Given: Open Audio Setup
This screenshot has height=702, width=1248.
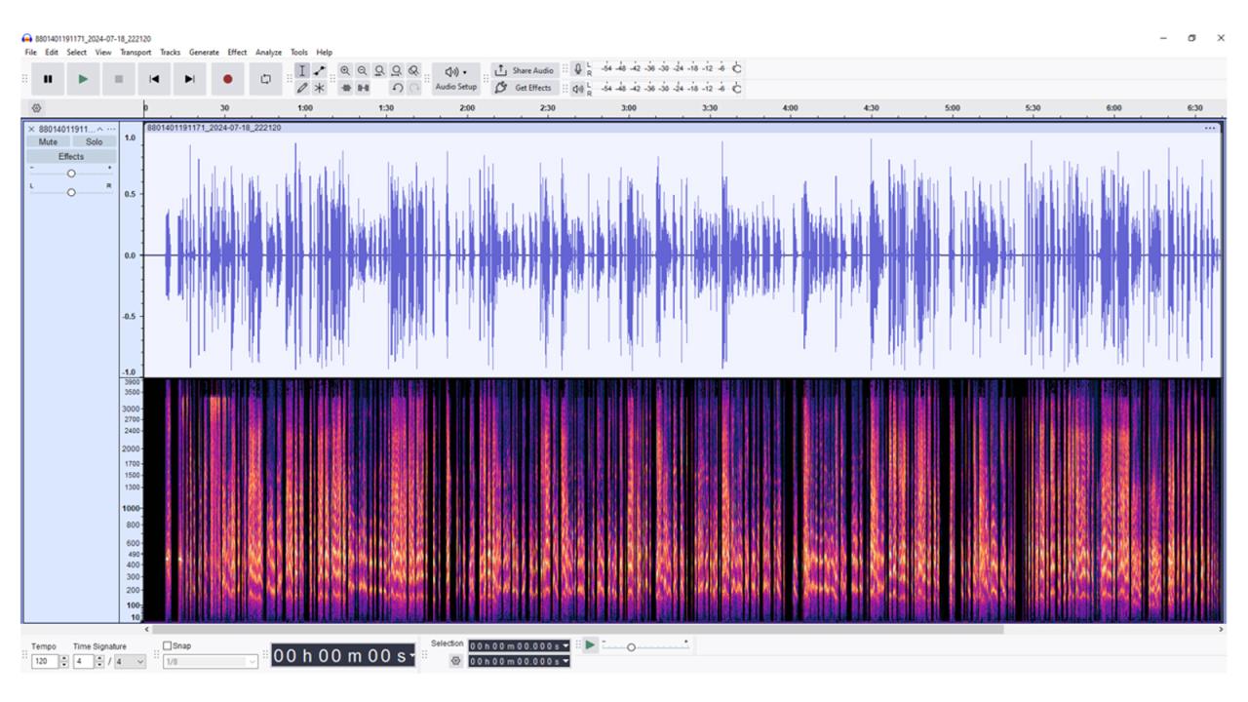Looking at the screenshot, I should tap(454, 79).
